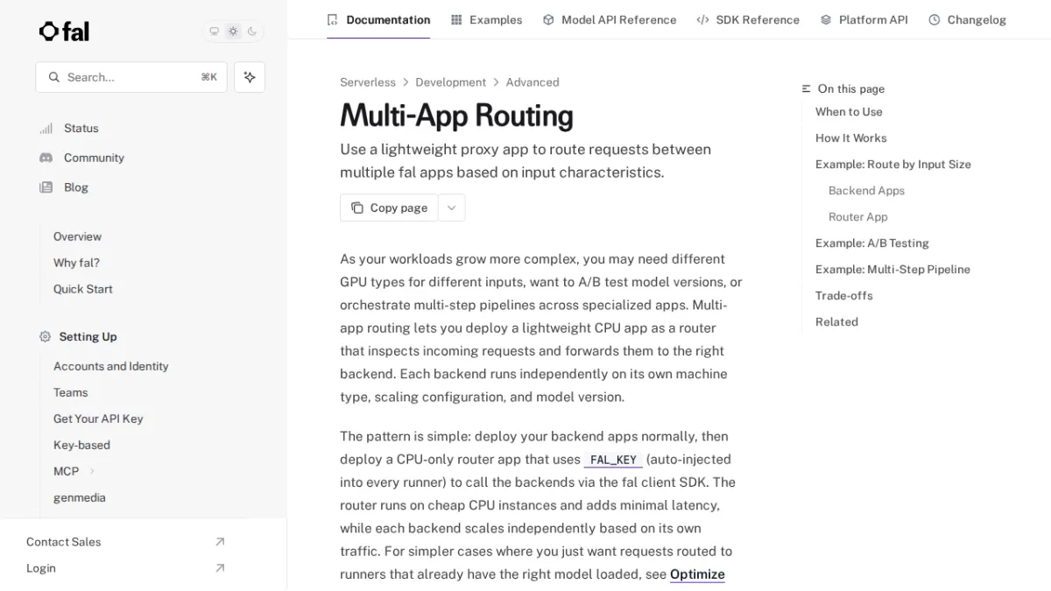1051x591 pixels.
Task: Jump to Related section
Action: tap(836, 322)
